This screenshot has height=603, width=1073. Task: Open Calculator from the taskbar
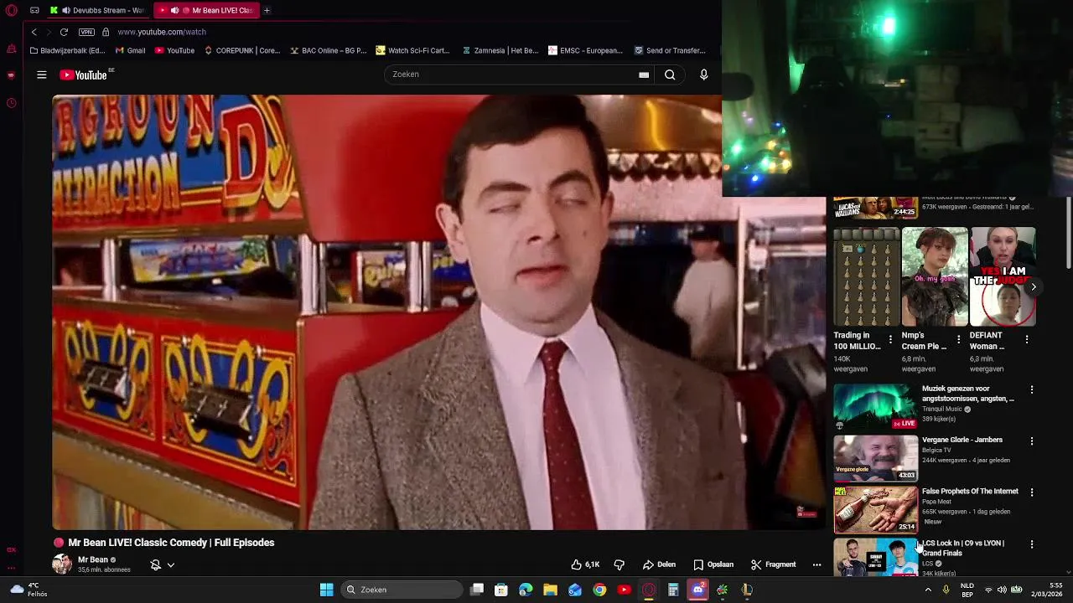(673, 590)
